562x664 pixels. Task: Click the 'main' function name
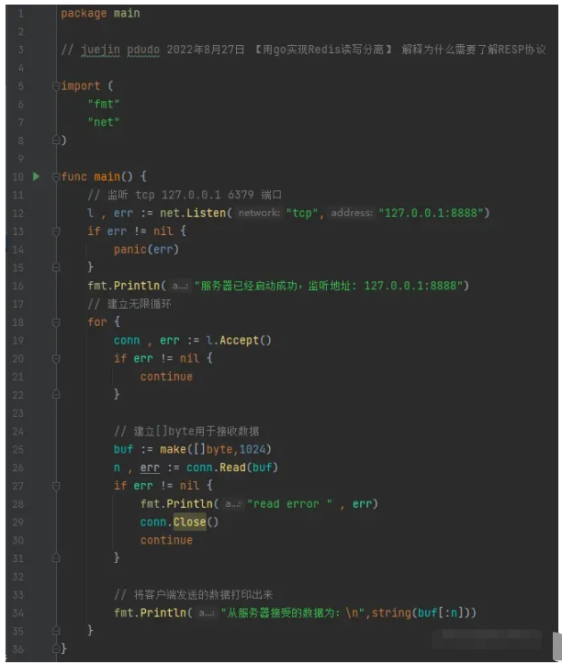(x=107, y=176)
